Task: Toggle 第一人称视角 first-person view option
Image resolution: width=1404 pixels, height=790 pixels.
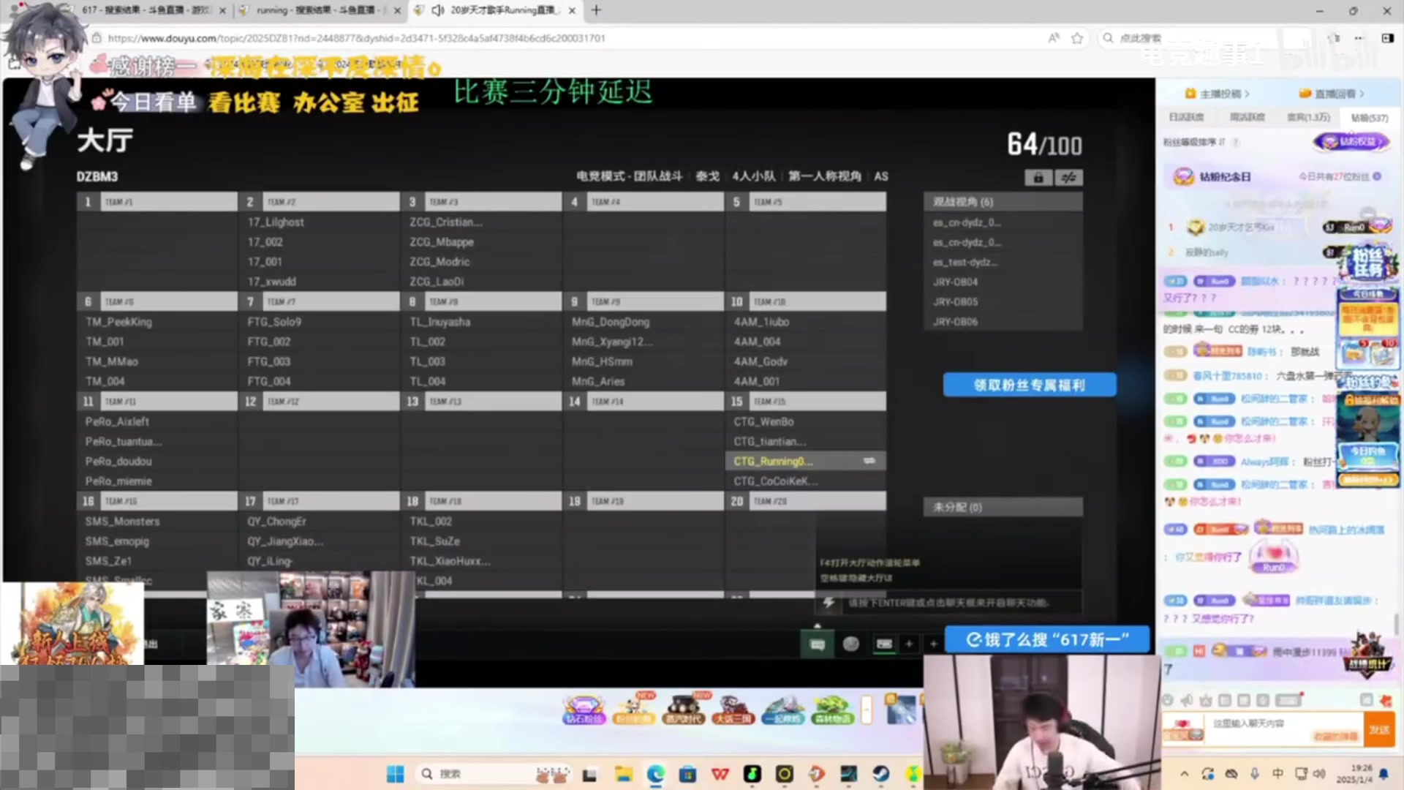Action: click(824, 176)
